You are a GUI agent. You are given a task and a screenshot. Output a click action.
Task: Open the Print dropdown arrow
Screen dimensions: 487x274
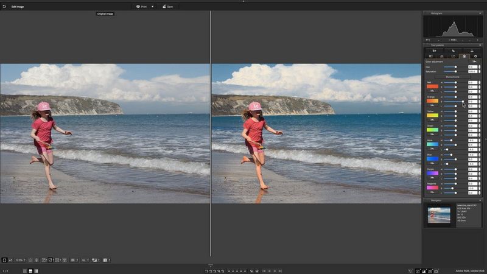[x=152, y=7]
